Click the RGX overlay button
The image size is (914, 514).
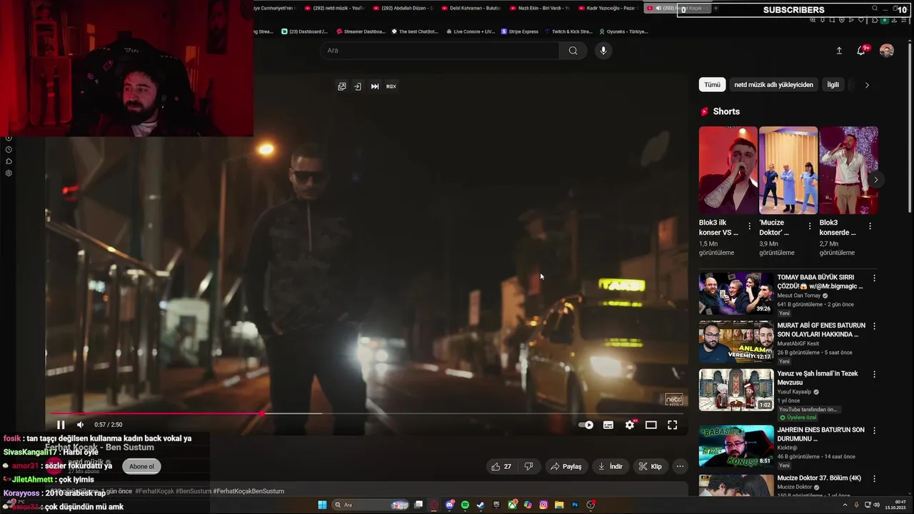[391, 86]
